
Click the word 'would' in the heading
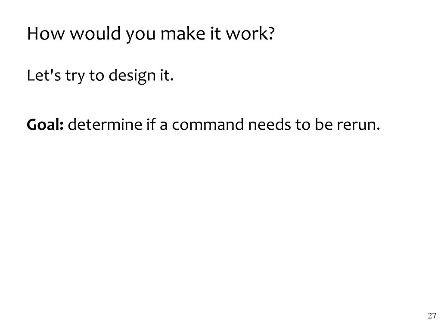point(95,34)
